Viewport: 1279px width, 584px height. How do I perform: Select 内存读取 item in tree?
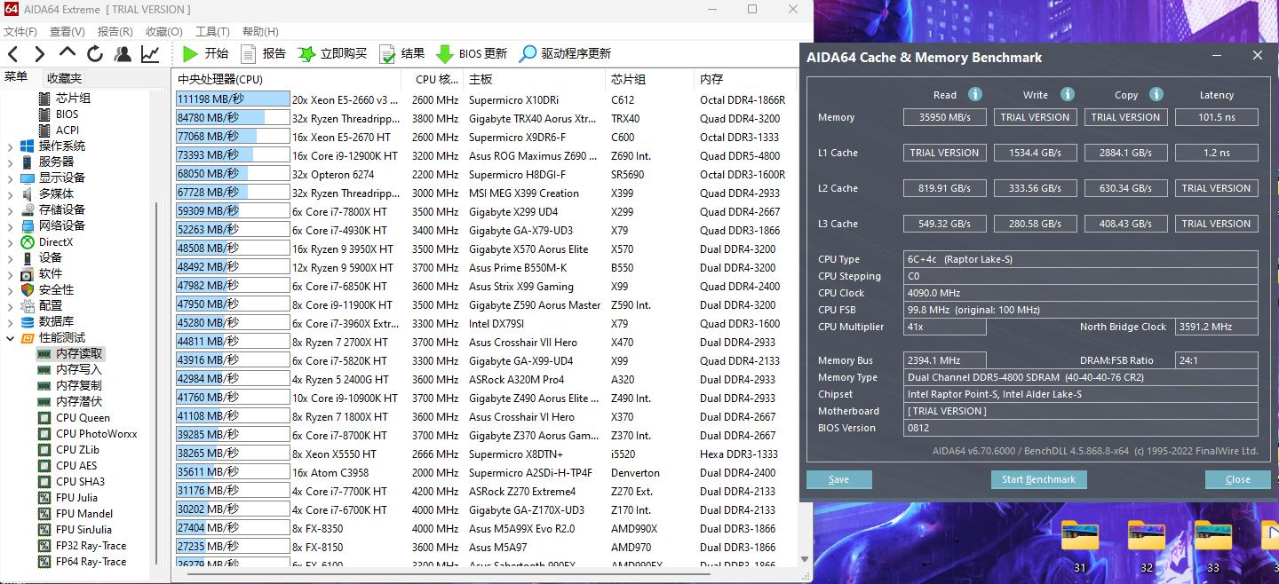click(78, 353)
